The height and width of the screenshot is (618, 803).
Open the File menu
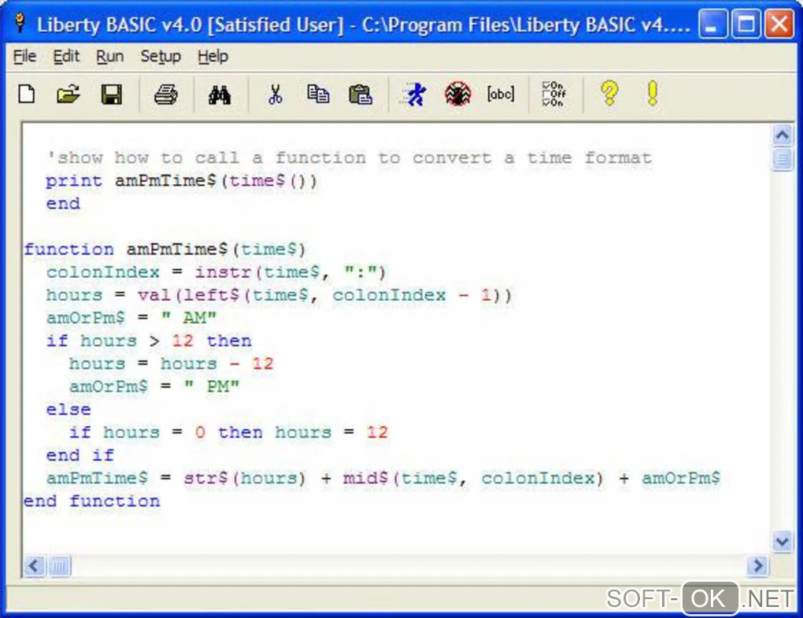(x=24, y=57)
